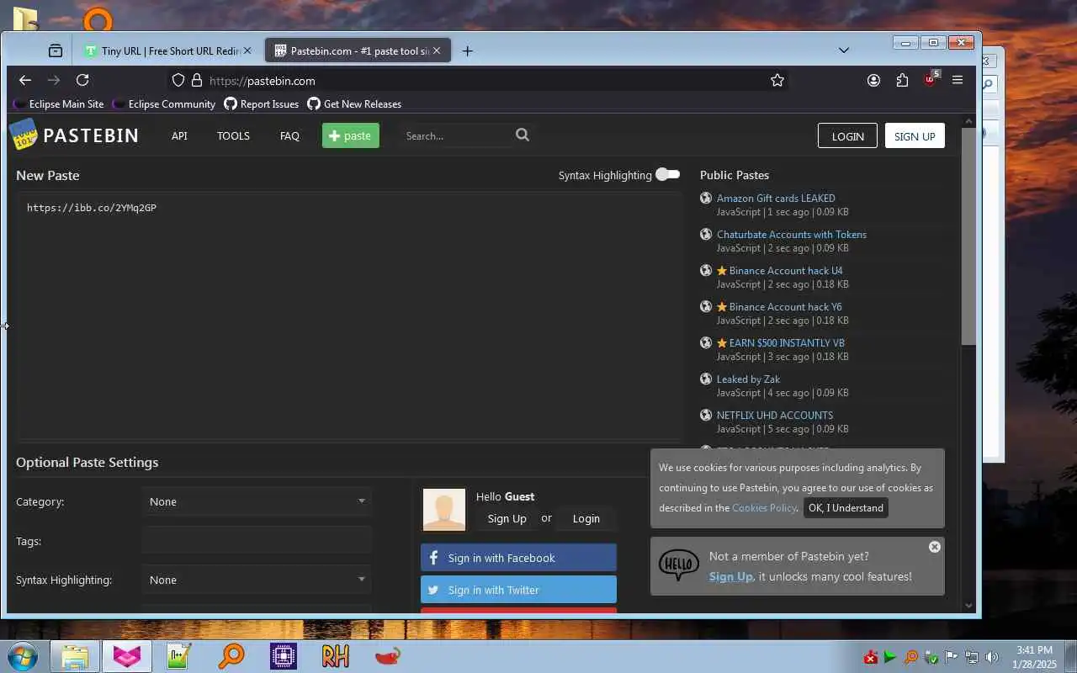1077x673 pixels.
Task: Open the Cookies Policy link
Action: pyautogui.click(x=764, y=507)
